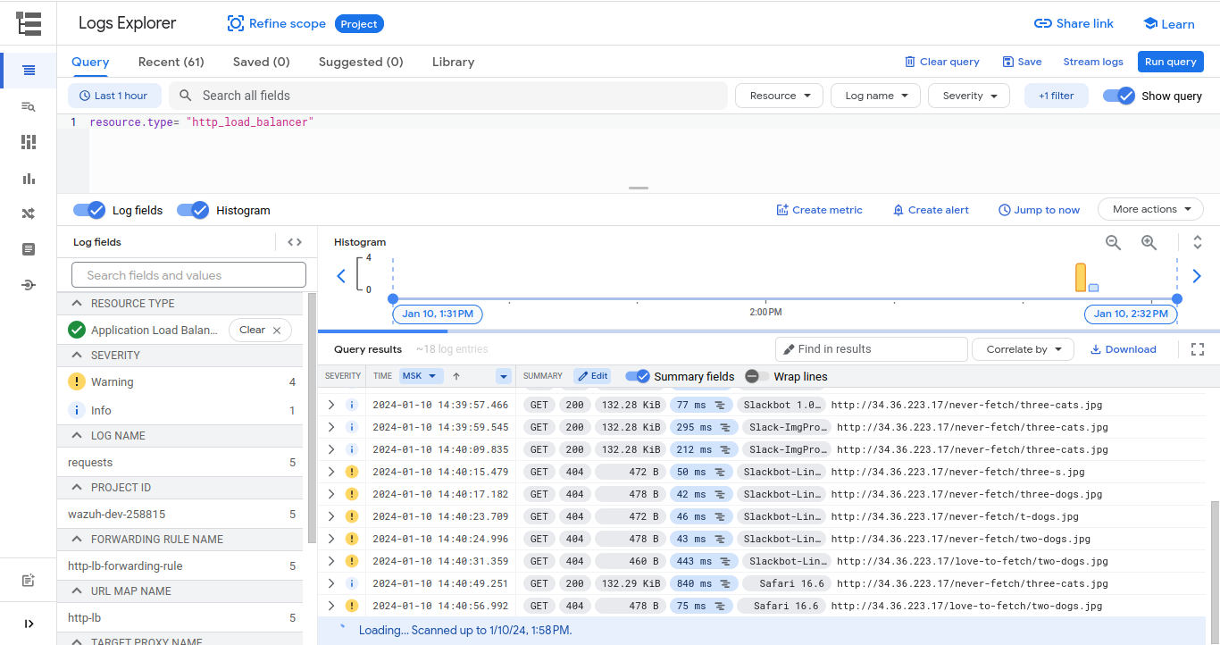
Task: Click the Jan 10, 2:32 PM histogram range handle
Action: 1131,314
